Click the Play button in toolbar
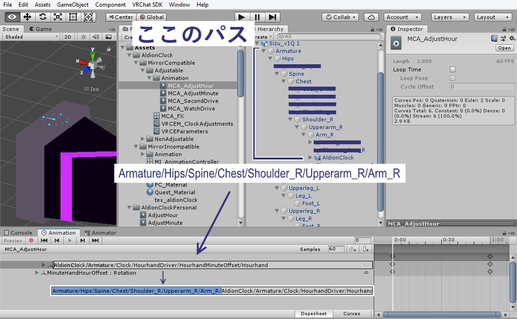Screen dimensions: 517x319 pos(242,17)
